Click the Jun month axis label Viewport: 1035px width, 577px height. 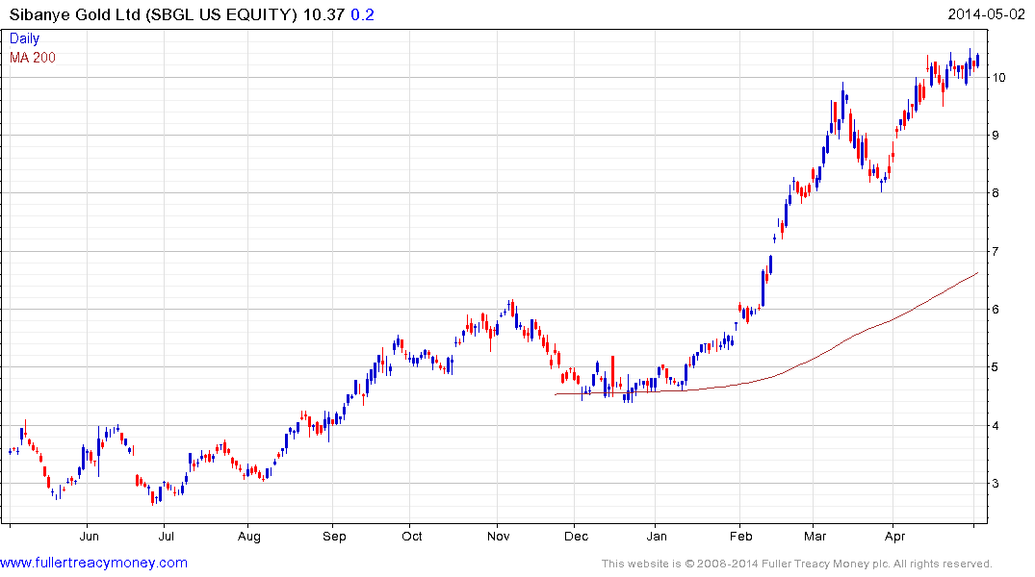pyautogui.click(x=90, y=536)
